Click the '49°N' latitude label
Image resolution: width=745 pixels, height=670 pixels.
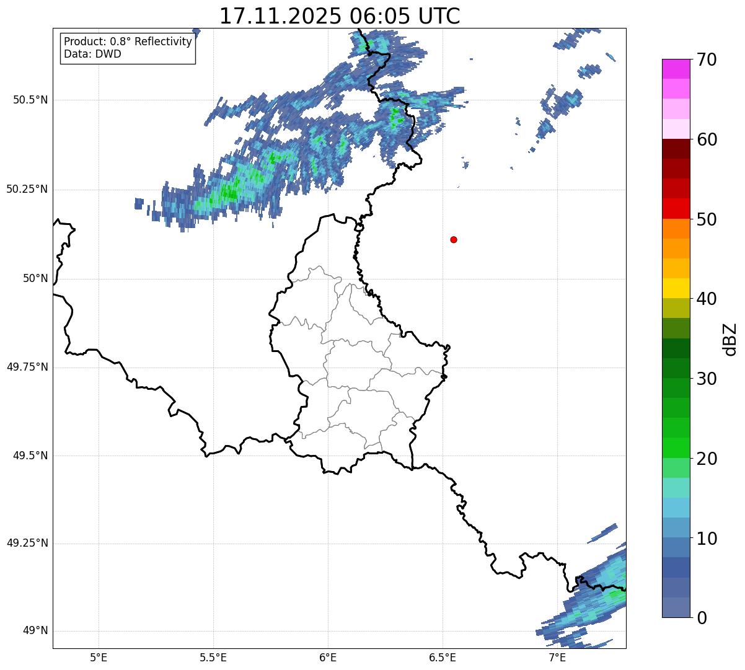(35, 631)
